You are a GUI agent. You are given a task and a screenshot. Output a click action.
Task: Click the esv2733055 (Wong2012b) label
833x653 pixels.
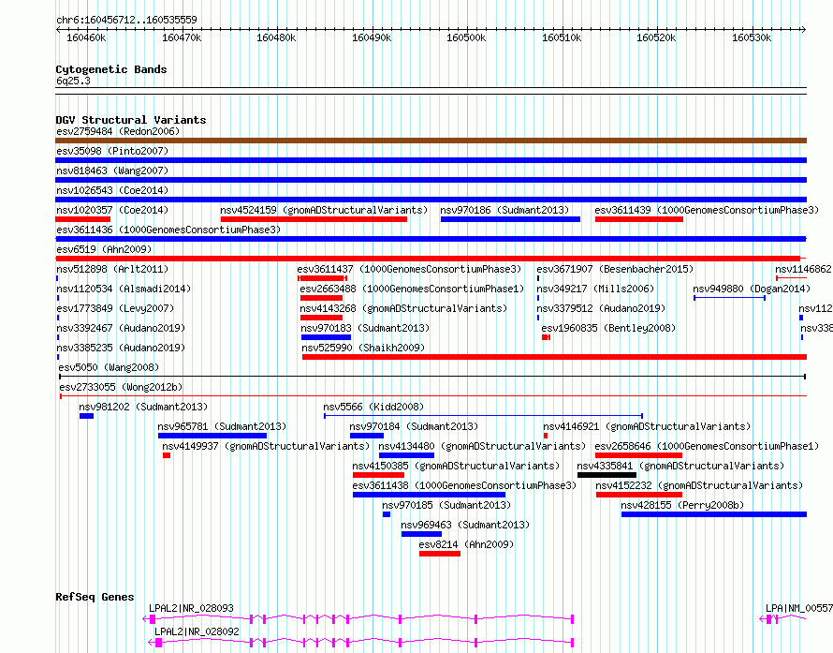pos(121,387)
